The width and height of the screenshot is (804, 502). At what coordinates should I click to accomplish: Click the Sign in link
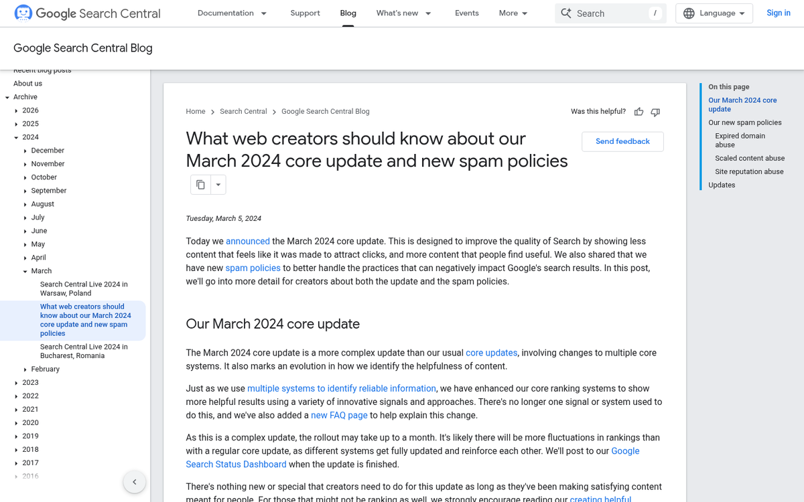coord(779,13)
